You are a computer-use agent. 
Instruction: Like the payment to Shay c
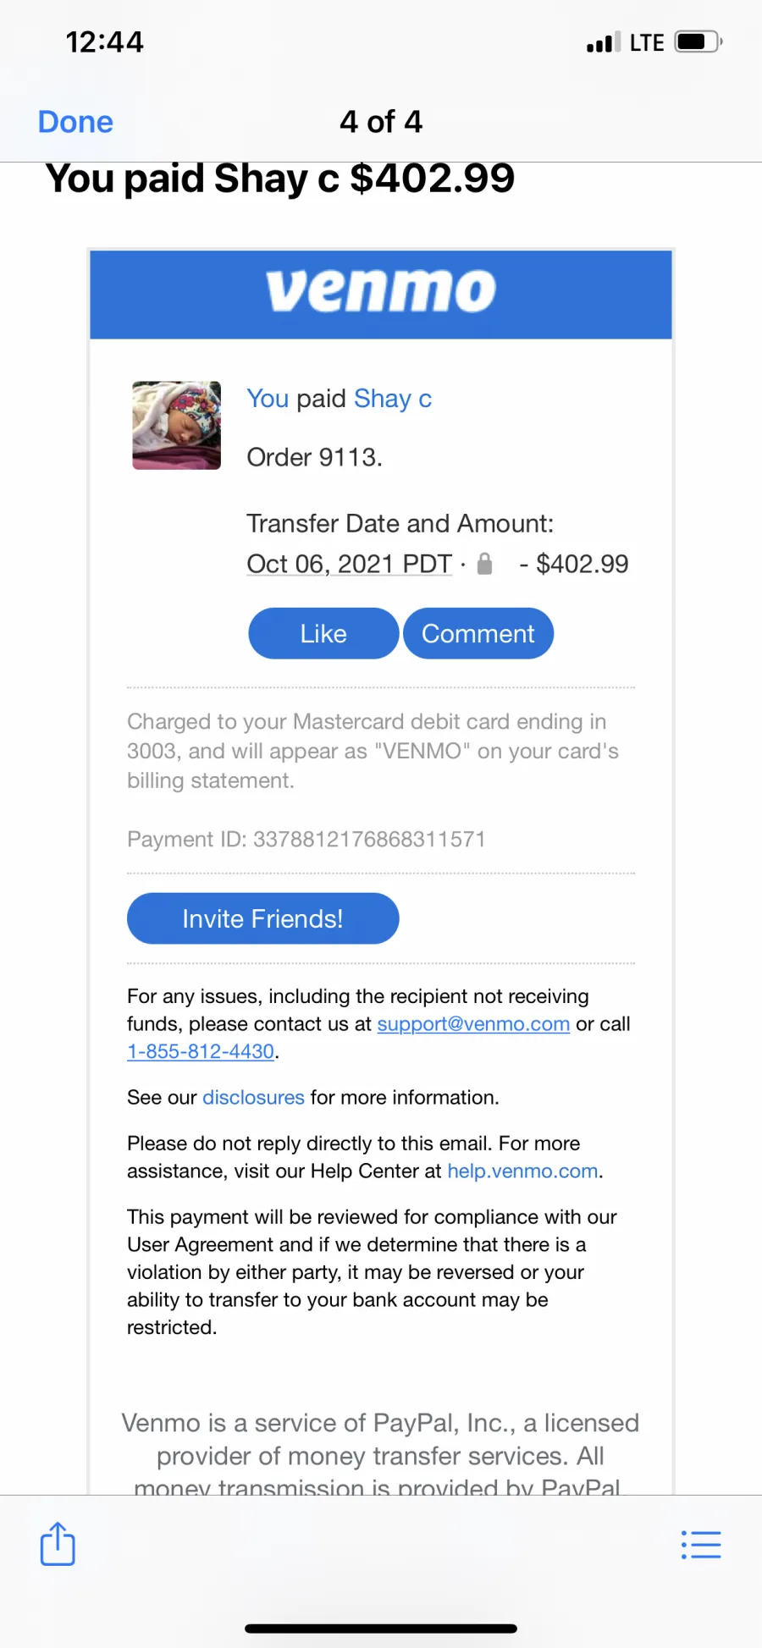pyautogui.click(x=323, y=633)
